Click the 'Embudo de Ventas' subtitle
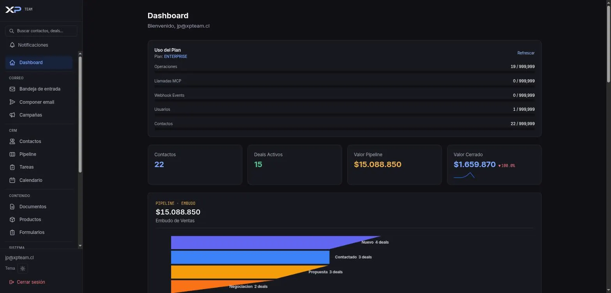The height and width of the screenshot is (293, 611). pyautogui.click(x=175, y=221)
